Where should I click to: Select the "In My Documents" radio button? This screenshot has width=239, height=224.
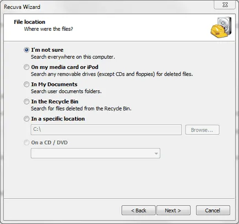coord(26,84)
